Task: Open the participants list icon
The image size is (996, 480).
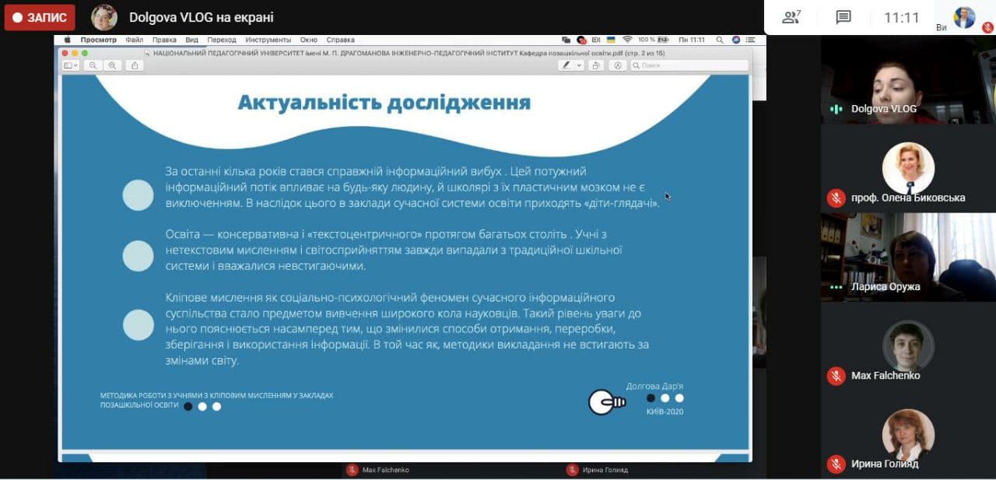Action: [791, 17]
